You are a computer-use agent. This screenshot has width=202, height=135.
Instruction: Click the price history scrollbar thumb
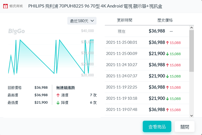click(191, 51)
